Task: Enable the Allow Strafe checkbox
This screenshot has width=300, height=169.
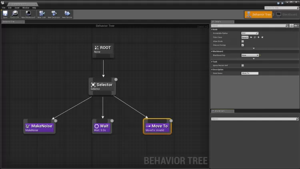Action: point(243,41)
